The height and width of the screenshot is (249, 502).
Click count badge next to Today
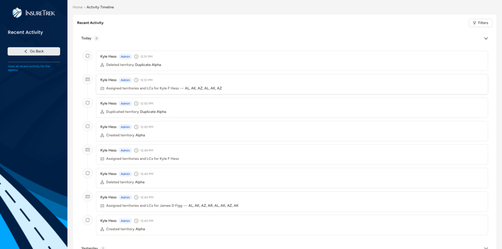click(x=97, y=38)
